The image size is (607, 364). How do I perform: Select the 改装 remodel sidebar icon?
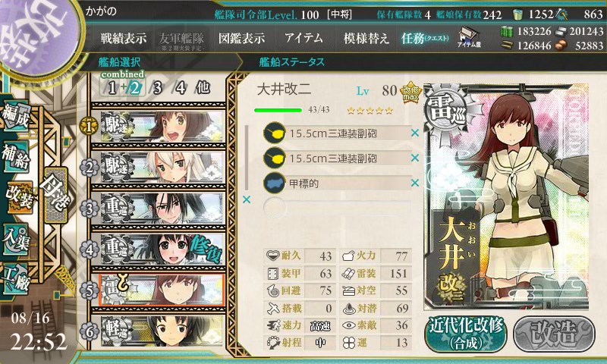click(18, 197)
